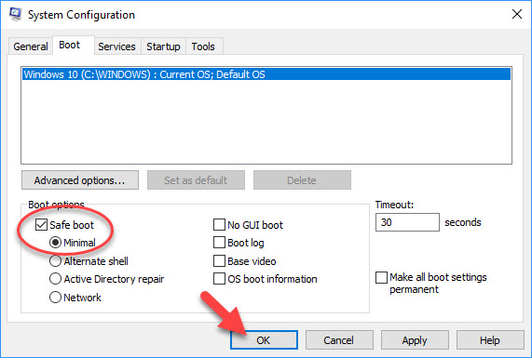532x358 pixels.
Task: Choose the Network safe boot option
Action: click(55, 298)
